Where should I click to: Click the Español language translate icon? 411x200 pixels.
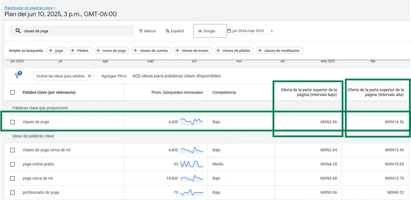click(167, 31)
